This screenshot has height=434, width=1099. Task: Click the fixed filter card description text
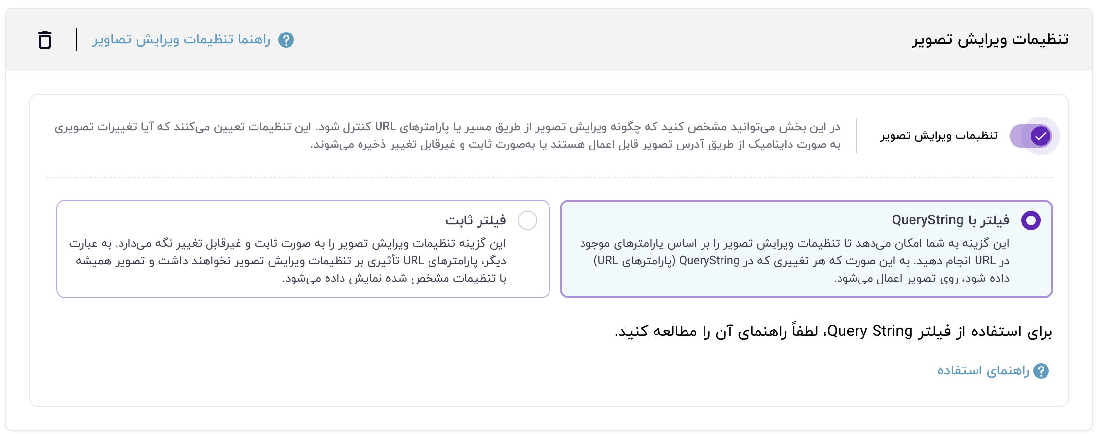click(288, 261)
